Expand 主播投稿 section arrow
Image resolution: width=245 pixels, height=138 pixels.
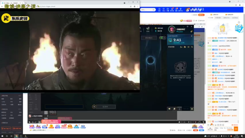tap(218, 14)
